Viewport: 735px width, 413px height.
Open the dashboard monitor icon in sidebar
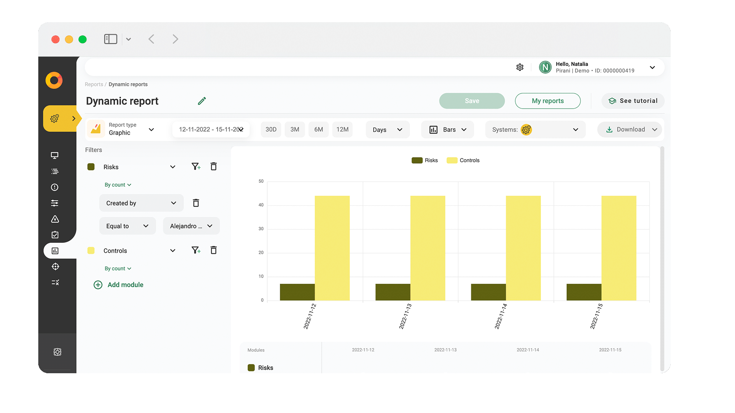[55, 156]
